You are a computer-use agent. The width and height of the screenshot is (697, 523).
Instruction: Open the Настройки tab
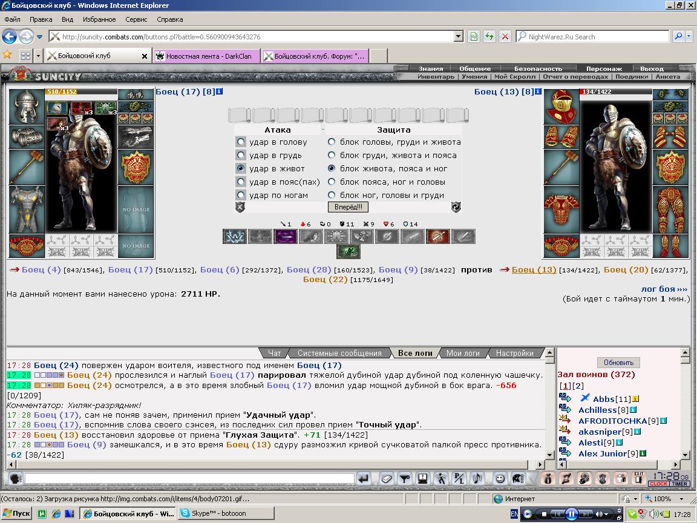click(515, 353)
